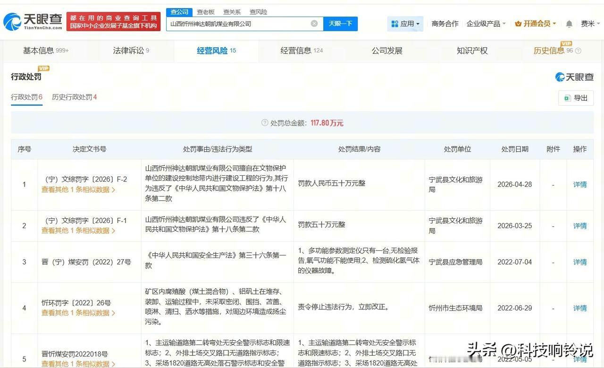This screenshot has height=368, width=604.
Task: Open the 基本信息 tab
Action: tap(46, 51)
